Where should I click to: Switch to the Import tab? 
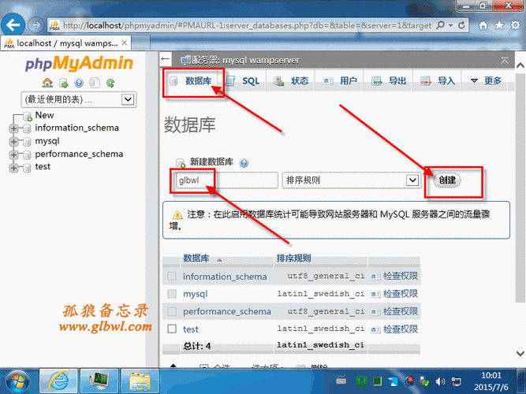(x=438, y=81)
